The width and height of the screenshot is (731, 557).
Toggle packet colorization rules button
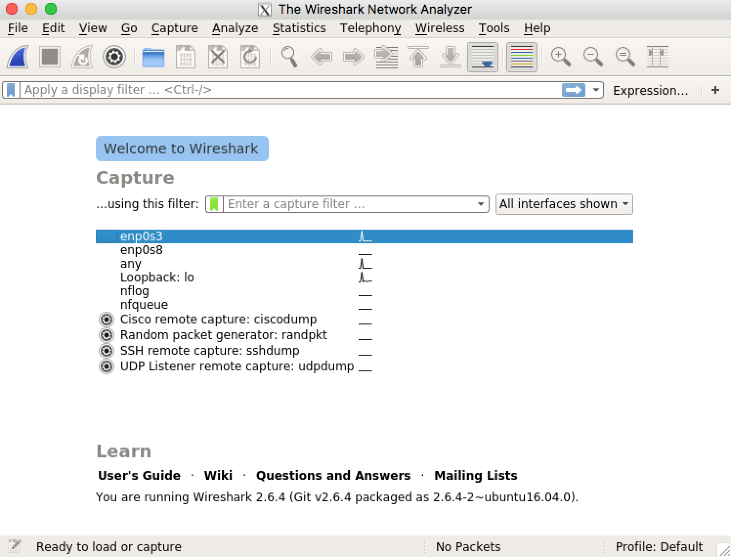pyautogui.click(x=521, y=57)
